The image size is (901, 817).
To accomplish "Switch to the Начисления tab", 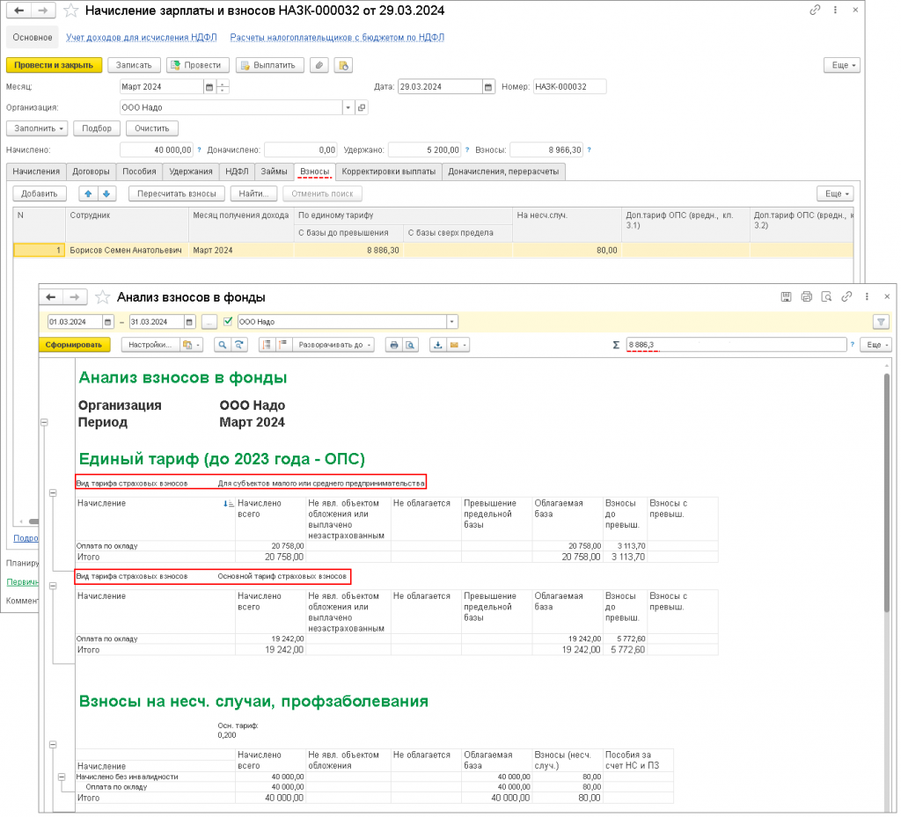I will (x=36, y=171).
